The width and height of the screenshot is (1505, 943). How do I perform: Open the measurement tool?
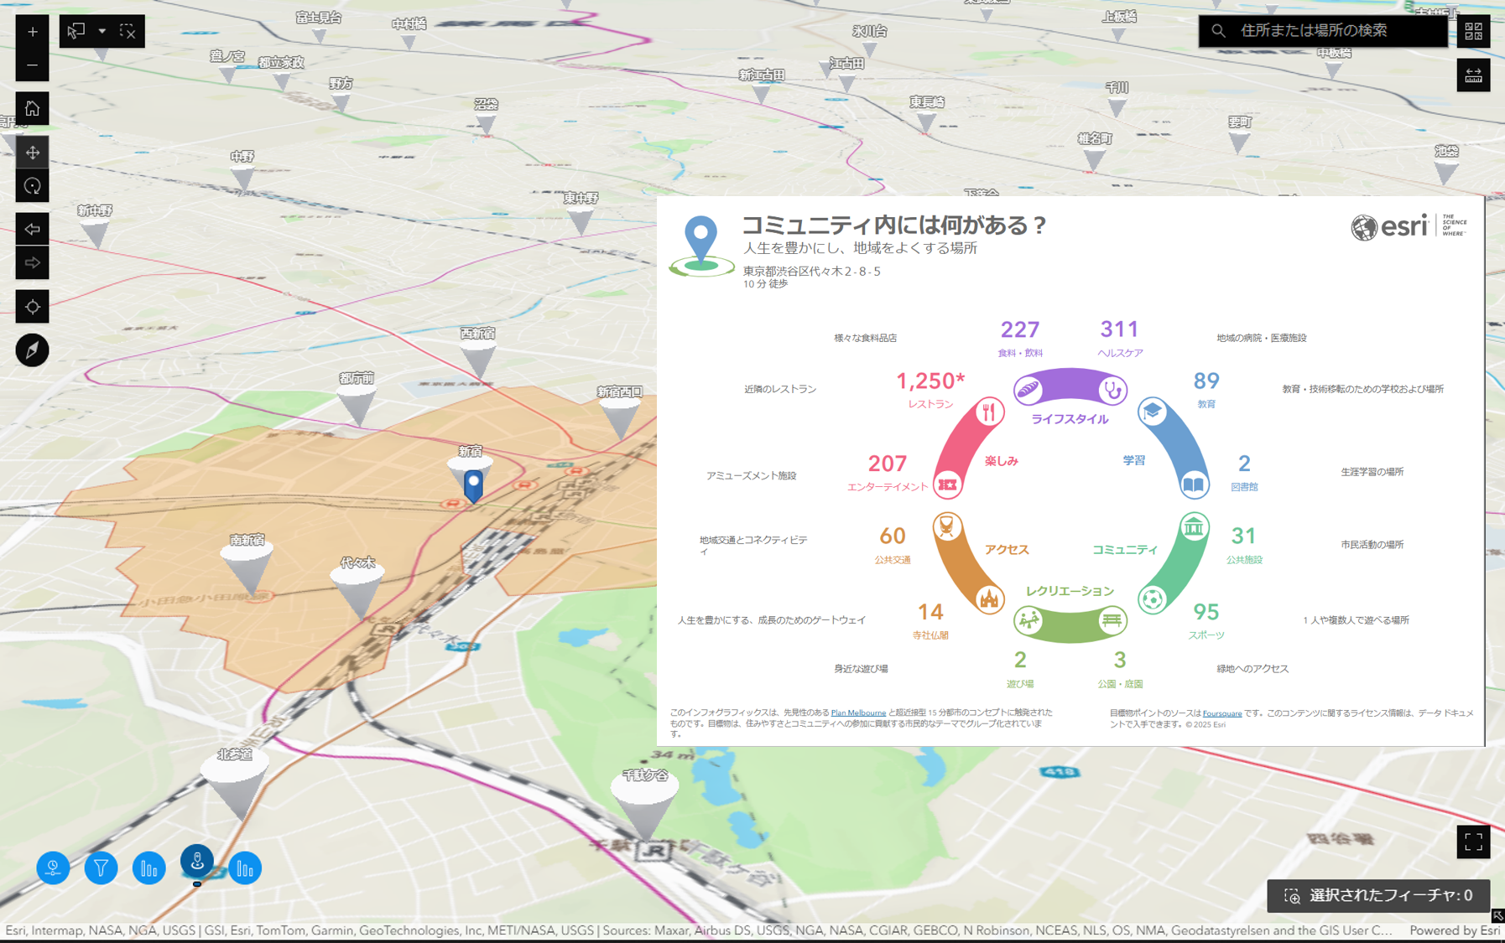(x=1473, y=76)
